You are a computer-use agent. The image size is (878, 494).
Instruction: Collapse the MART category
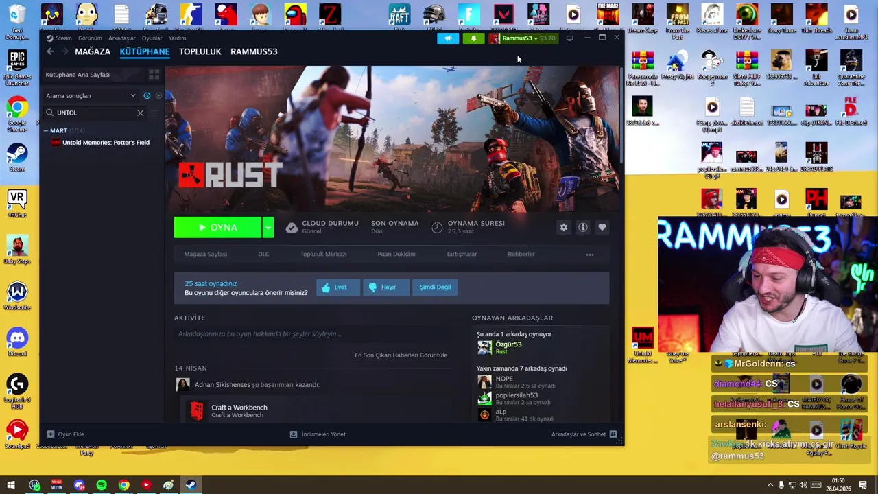click(45, 130)
